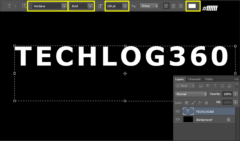
Task: Left align the text
Action: coord(166,6)
